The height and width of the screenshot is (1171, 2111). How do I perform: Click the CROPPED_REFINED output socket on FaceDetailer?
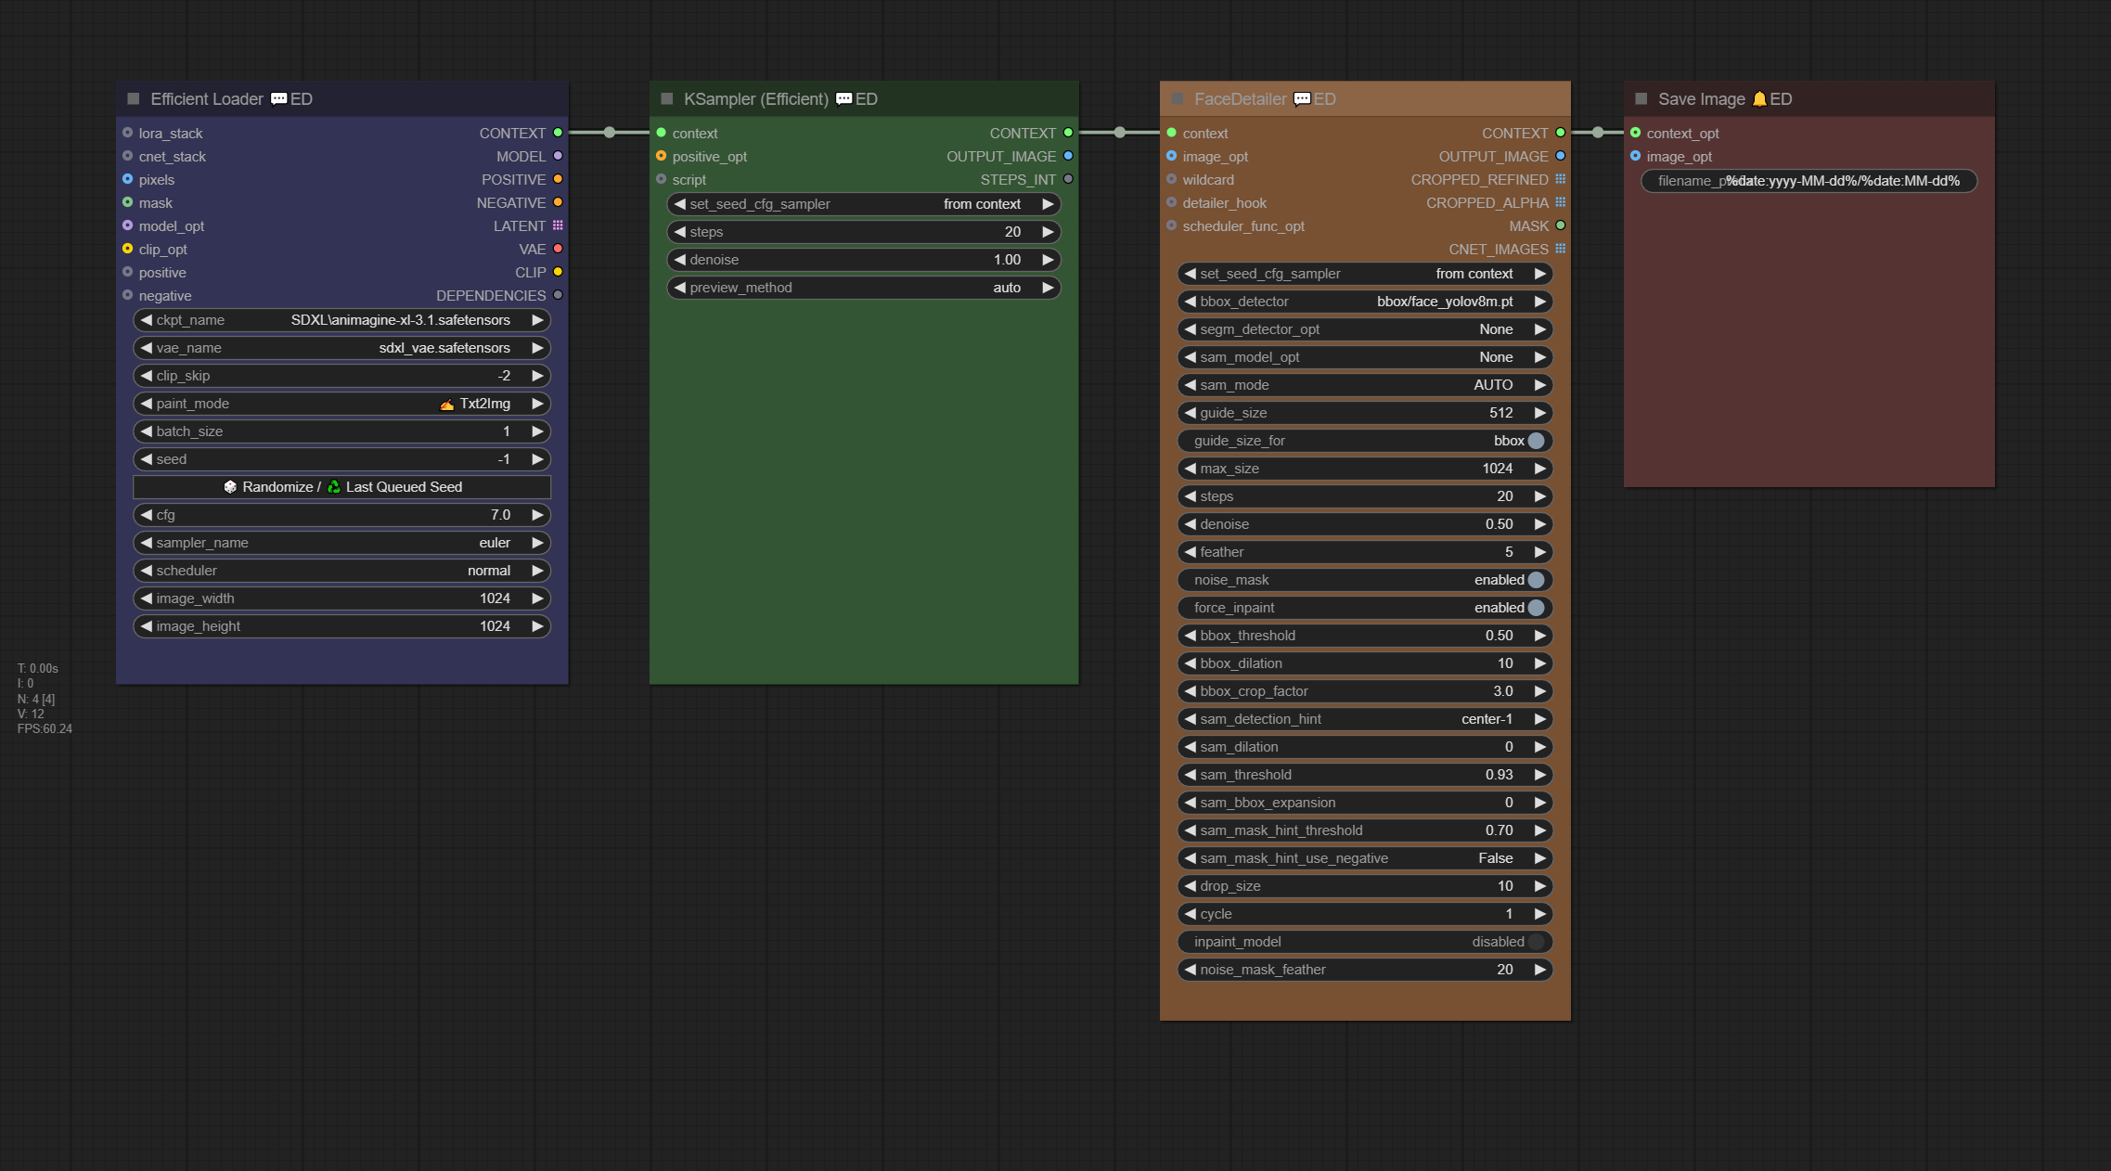(x=1560, y=179)
